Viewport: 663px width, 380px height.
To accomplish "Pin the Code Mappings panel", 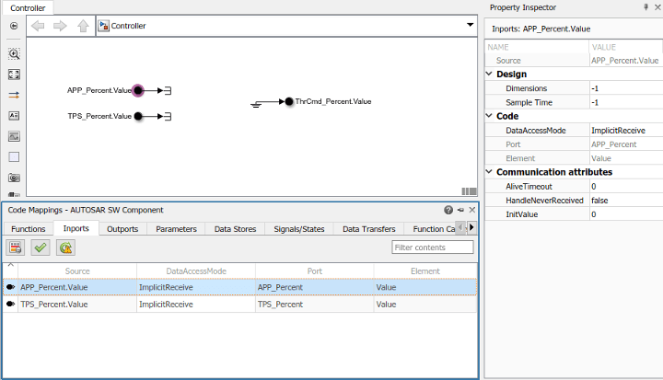I will pyautogui.click(x=460, y=210).
